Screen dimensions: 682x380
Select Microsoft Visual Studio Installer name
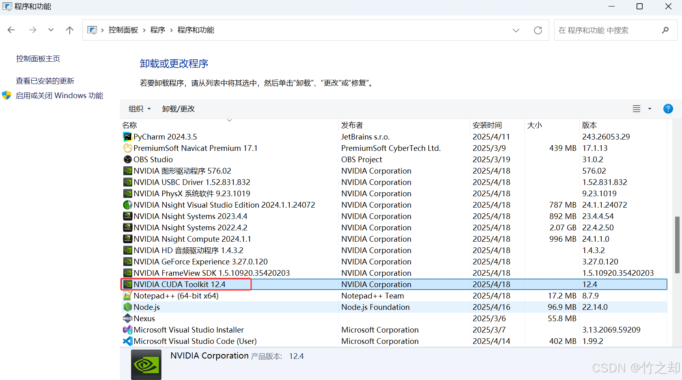click(x=189, y=330)
